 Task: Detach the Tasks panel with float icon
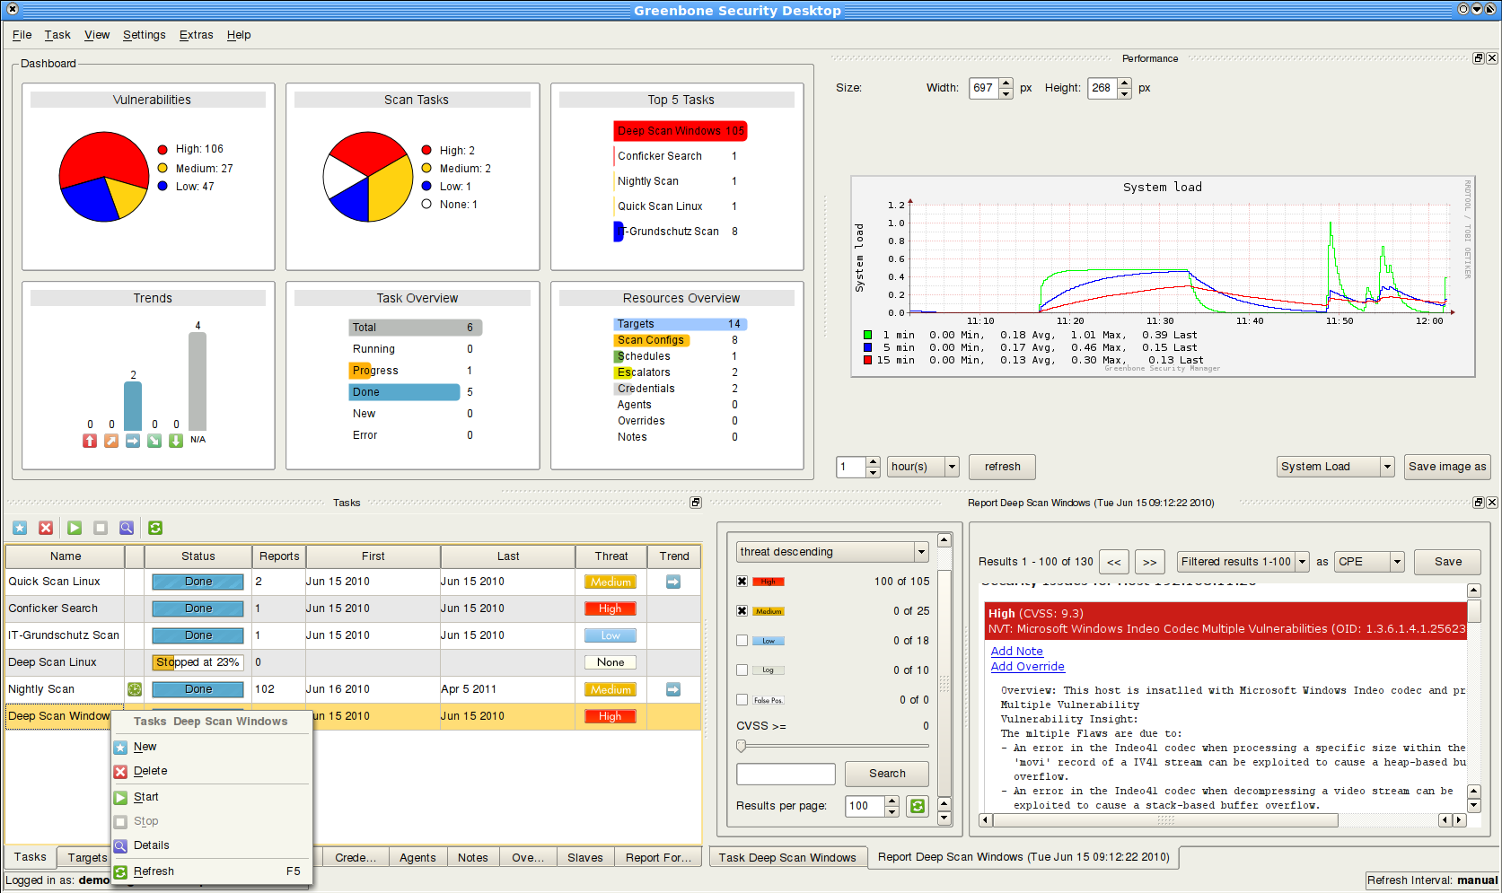tap(696, 503)
